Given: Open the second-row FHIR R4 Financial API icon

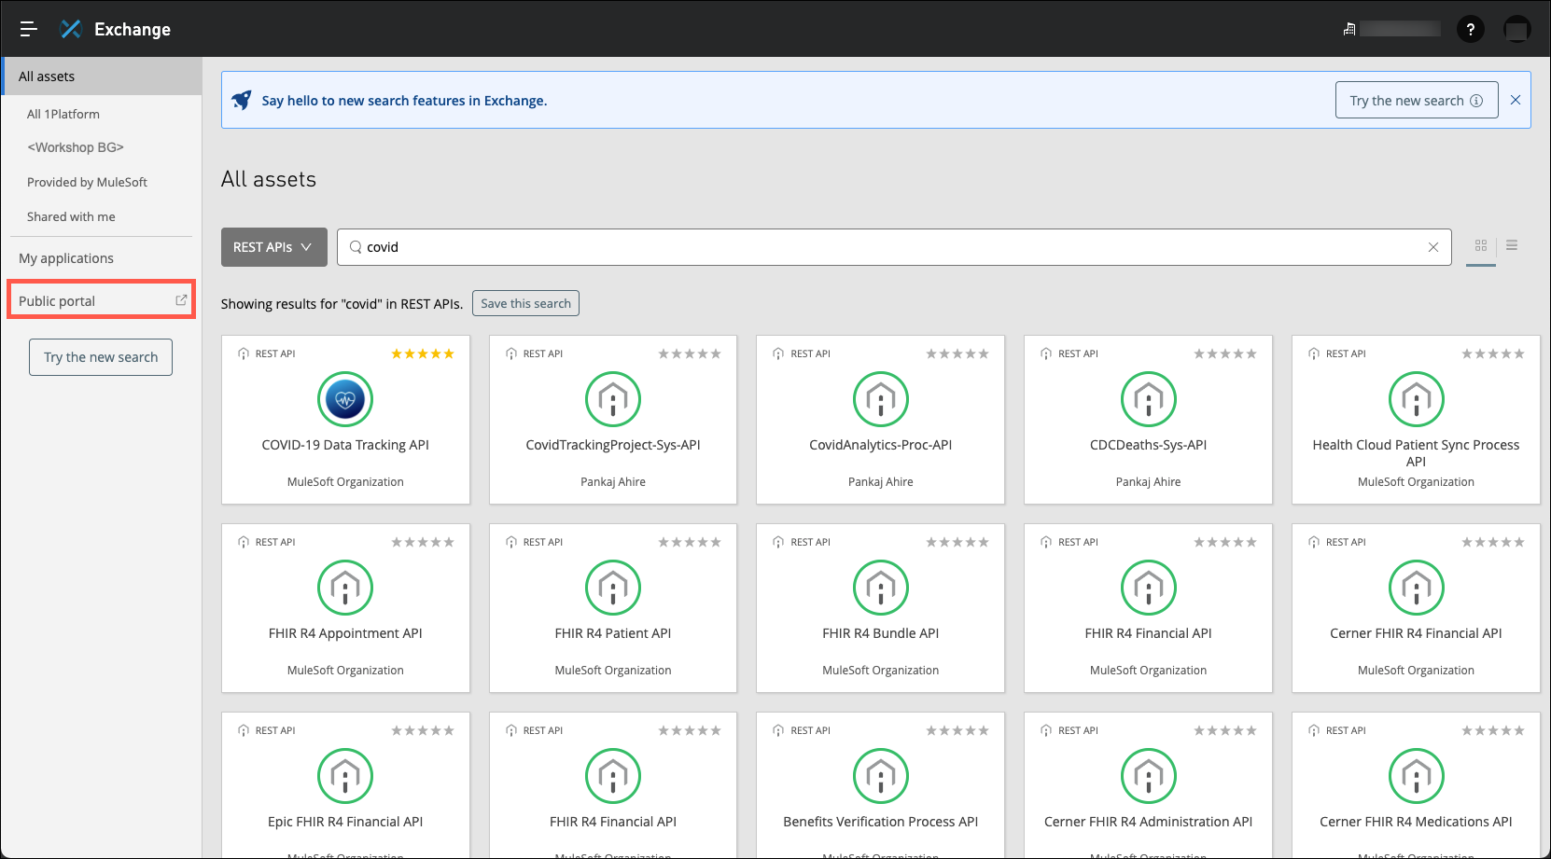Looking at the screenshot, I should pyautogui.click(x=1149, y=588).
